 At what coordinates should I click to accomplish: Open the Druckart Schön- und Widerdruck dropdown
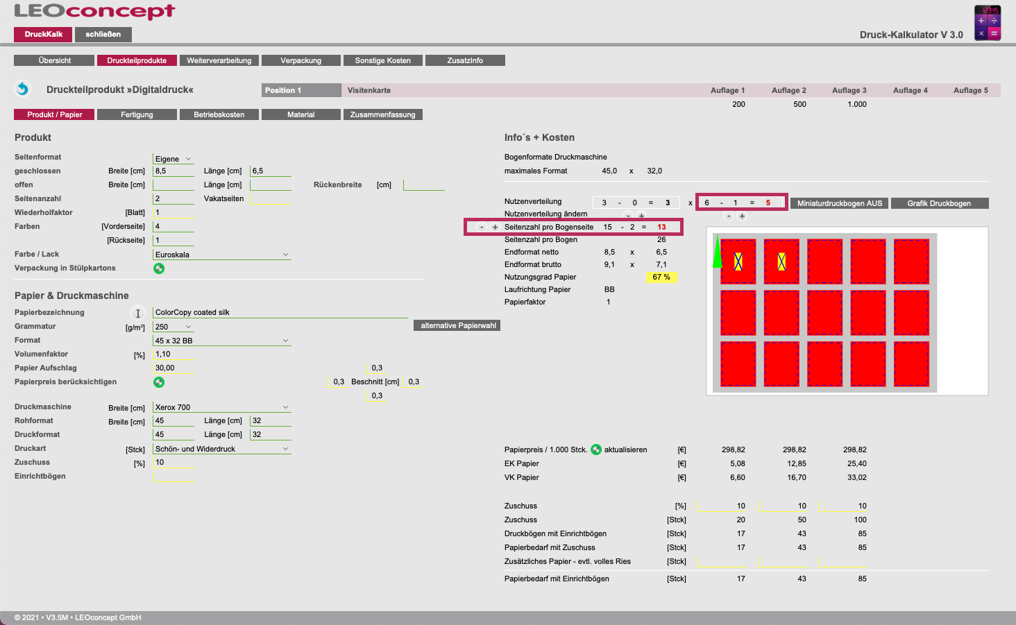point(221,449)
